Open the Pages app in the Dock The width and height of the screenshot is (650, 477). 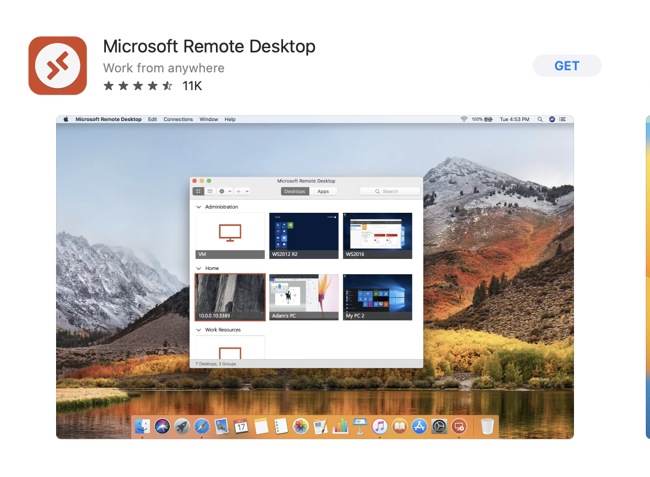tap(320, 426)
